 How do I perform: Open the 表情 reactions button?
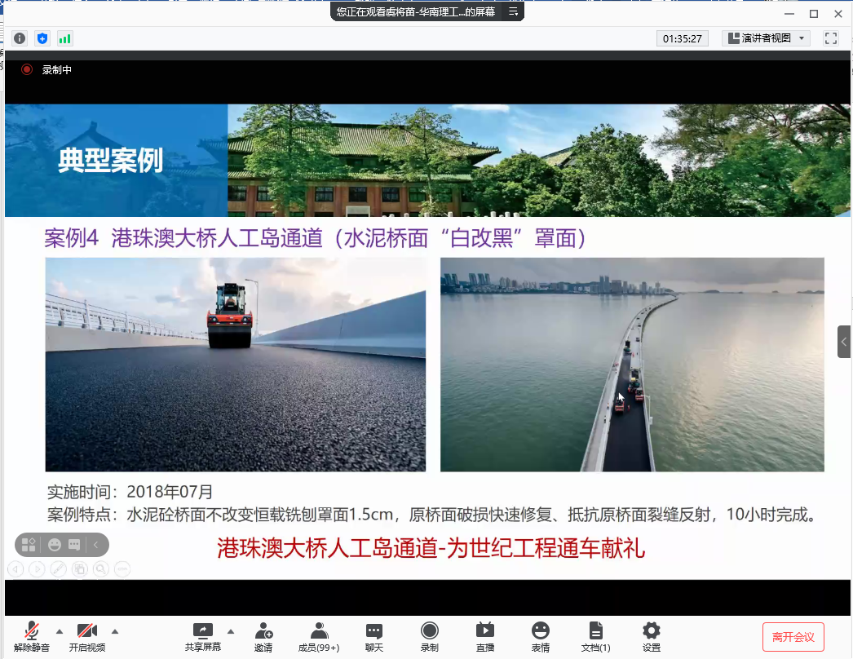coord(540,636)
